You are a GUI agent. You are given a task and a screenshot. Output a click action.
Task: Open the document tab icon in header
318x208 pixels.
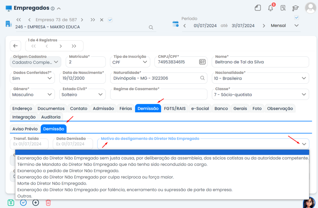point(258,8)
